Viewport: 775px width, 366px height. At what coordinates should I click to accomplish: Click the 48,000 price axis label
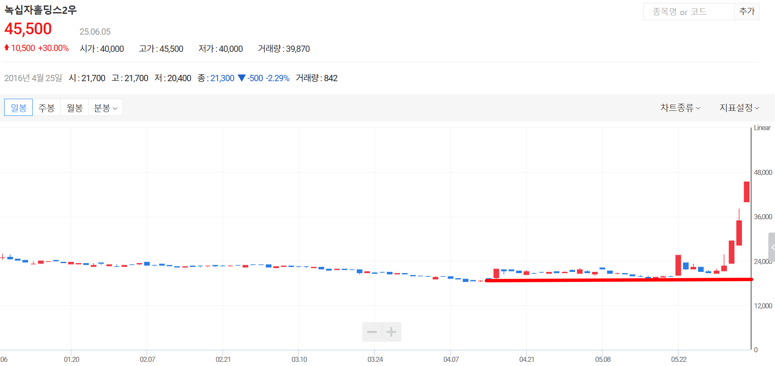point(763,172)
